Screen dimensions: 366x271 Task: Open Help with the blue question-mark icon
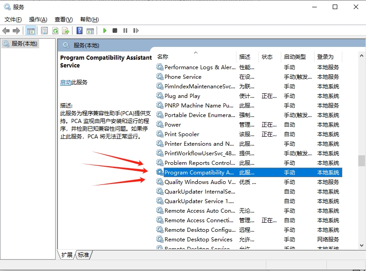(79, 31)
